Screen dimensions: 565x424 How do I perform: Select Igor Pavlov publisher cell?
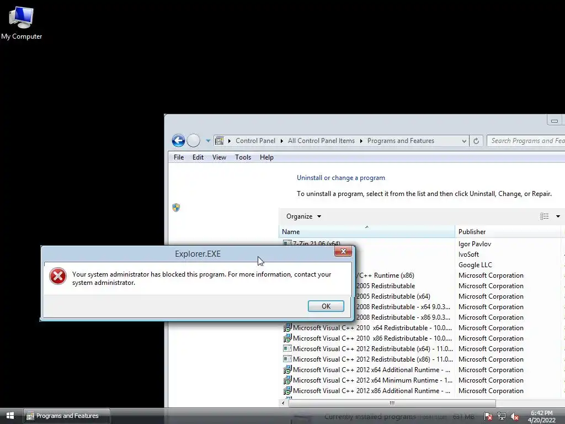pos(475,244)
